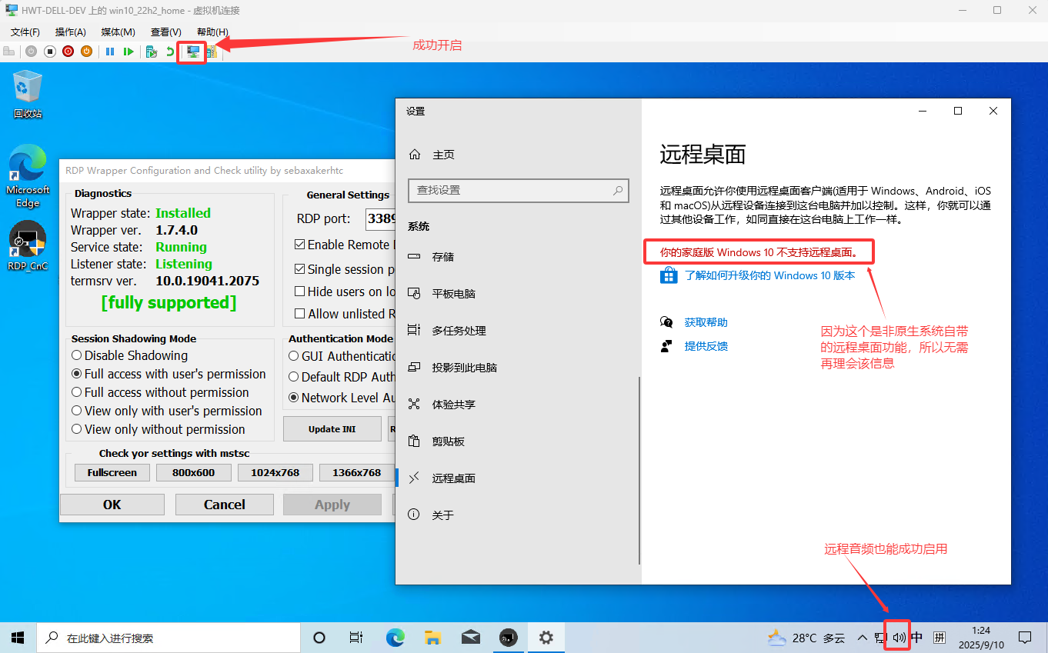This screenshot has height=653, width=1048.
Task: Select the RDP_CnC desktop shortcut
Action: click(28, 246)
